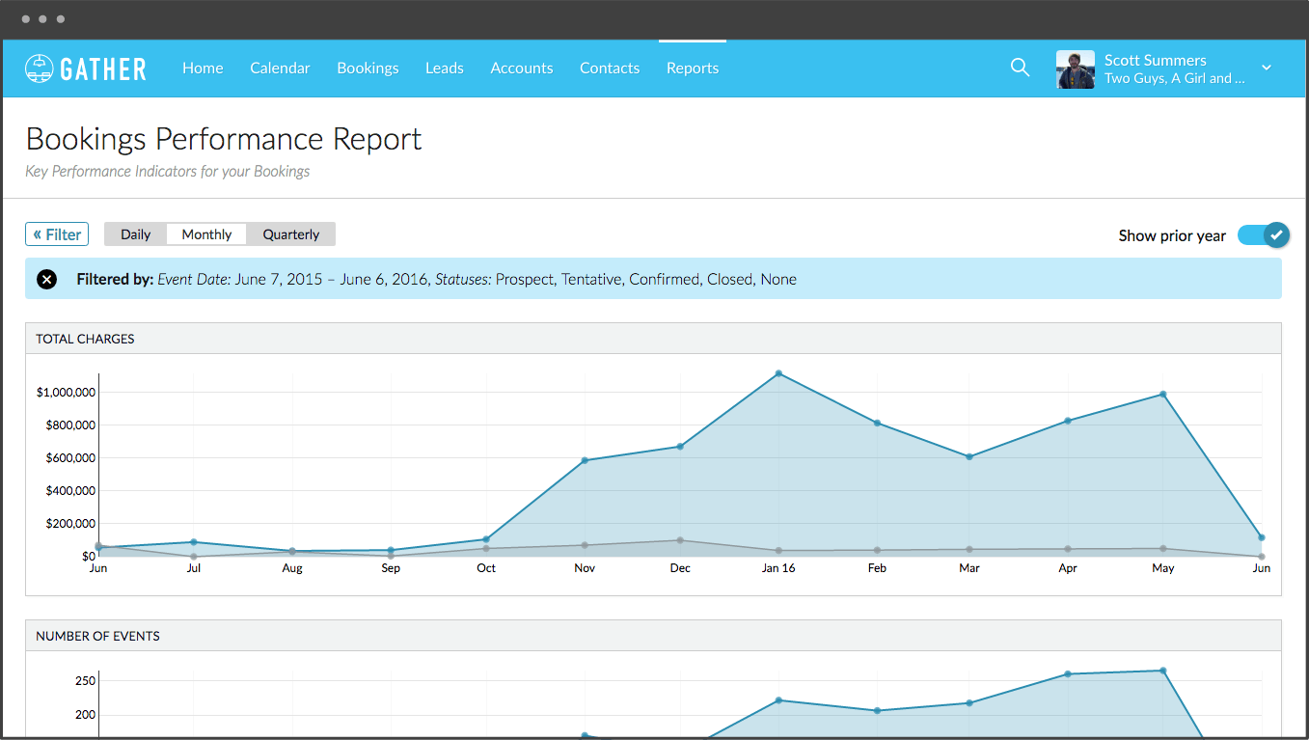Viewport: 1309px width, 740px height.
Task: Click the Jan 16 peak data point
Action: pyautogui.click(x=778, y=373)
